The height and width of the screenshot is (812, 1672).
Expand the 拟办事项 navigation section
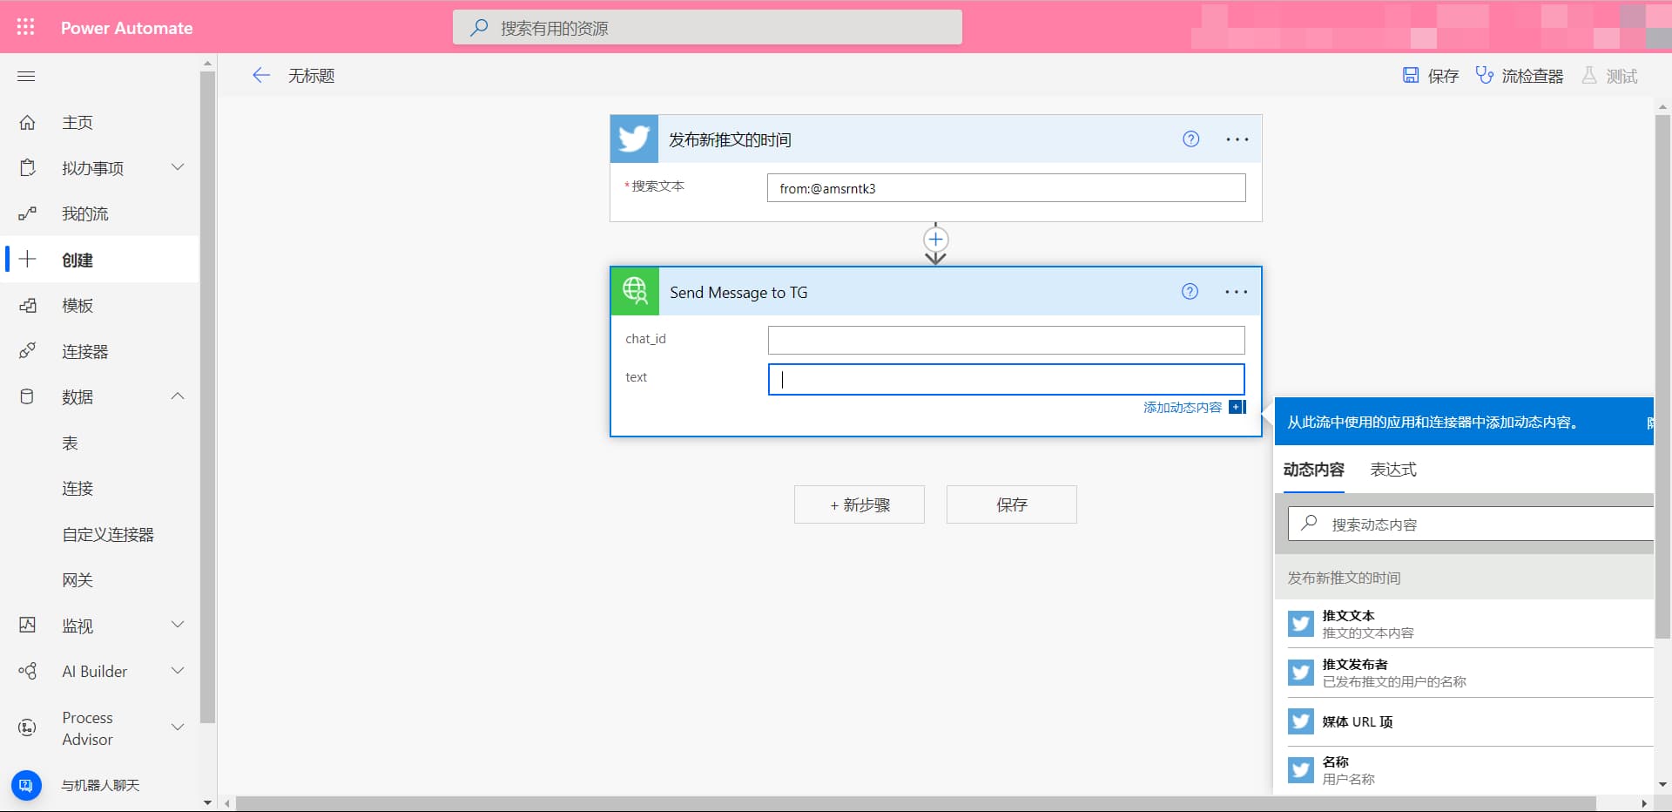click(178, 167)
